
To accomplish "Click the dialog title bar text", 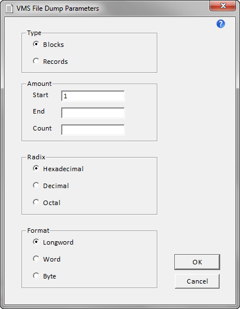I will point(58,8).
